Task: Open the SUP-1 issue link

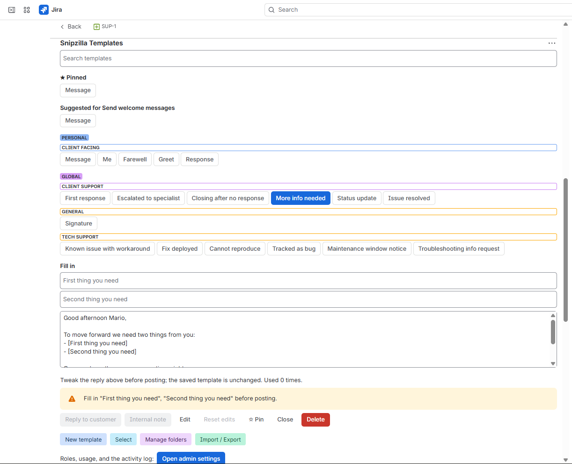Action: [109, 27]
